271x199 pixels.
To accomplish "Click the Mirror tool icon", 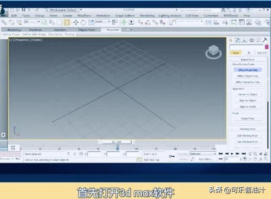I will [x=208, y=22].
